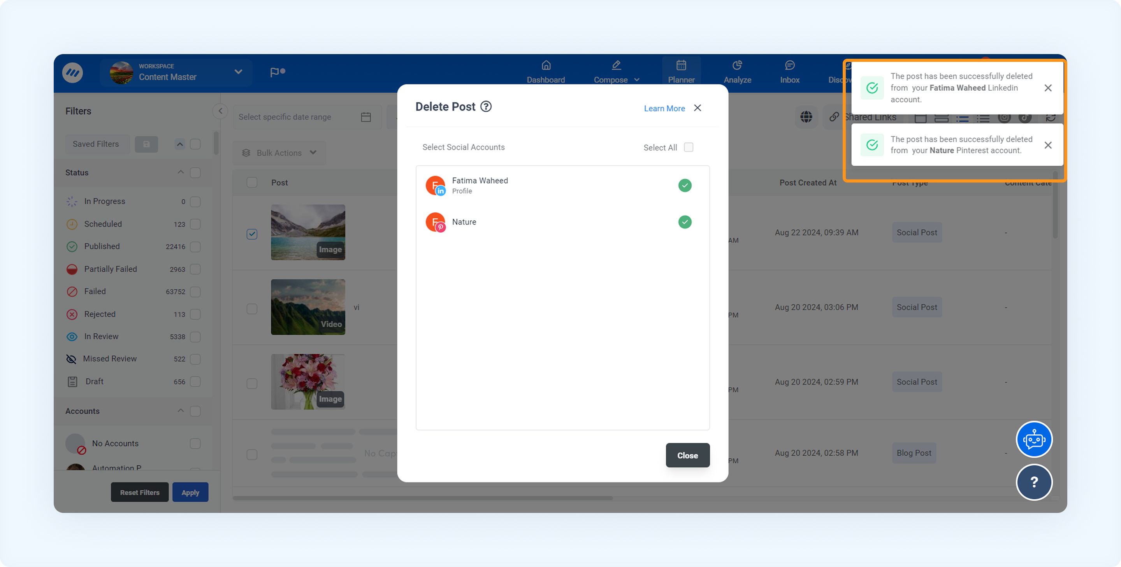Check the No Accounts filter checkbox
Image resolution: width=1121 pixels, height=567 pixels.
coord(195,443)
